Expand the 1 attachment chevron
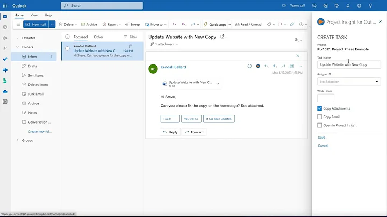This screenshot has height=217, width=387. (177, 44)
